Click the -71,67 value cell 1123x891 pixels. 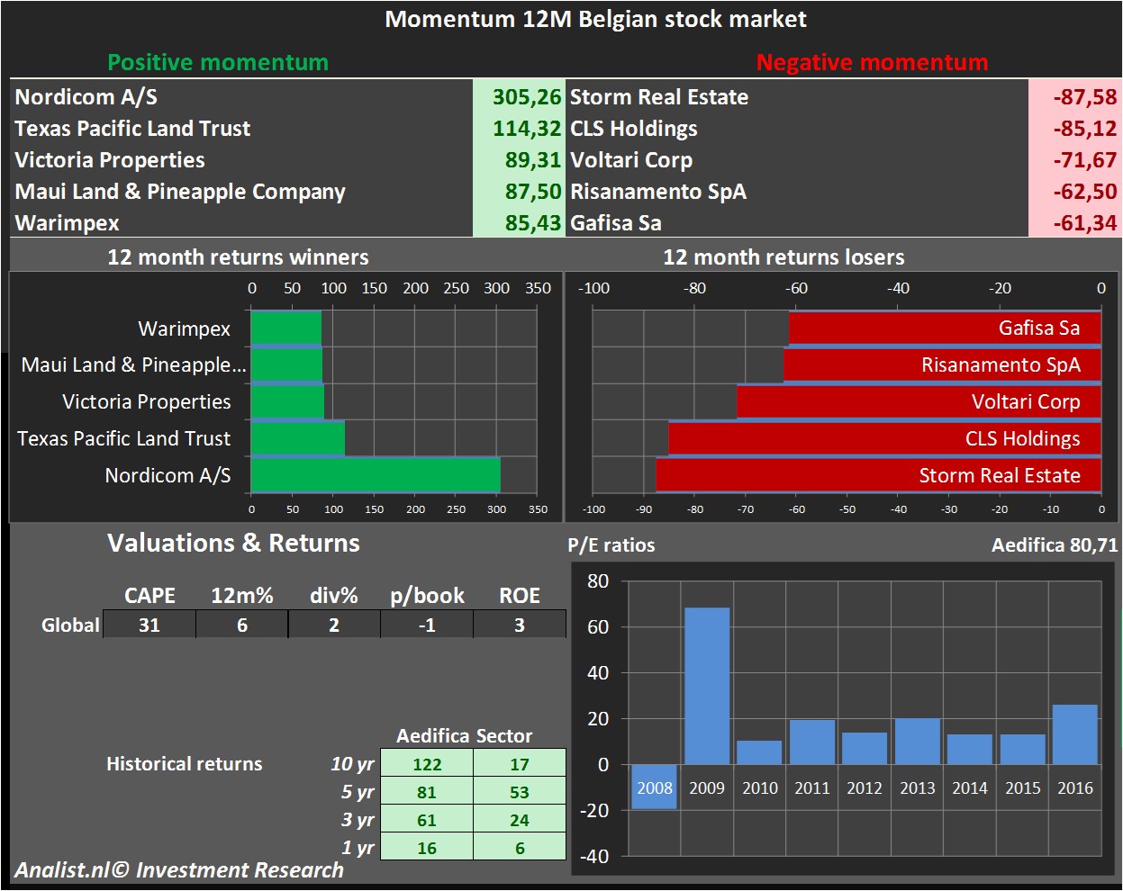click(x=1074, y=159)
